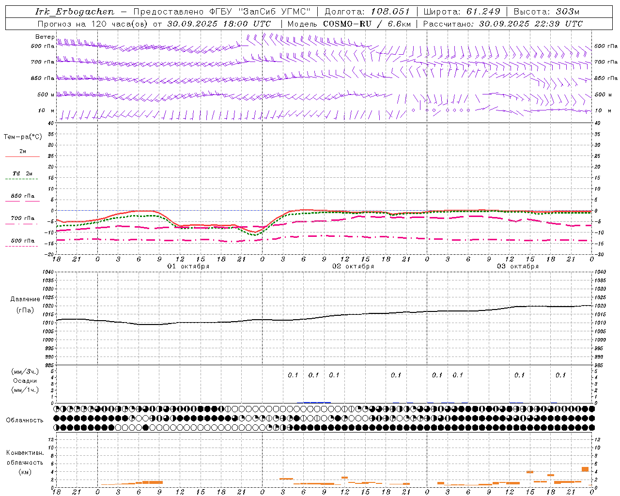Click the 850 гПа temperature legend entry
Screen dimensions: 620x496
coord(23,196)
